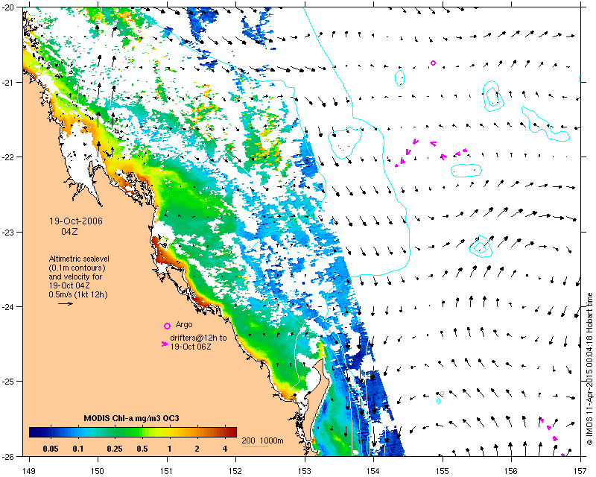The image size is (596, 477).
Task: Pick the green middle of the colorbar
Action: (133, 432)
